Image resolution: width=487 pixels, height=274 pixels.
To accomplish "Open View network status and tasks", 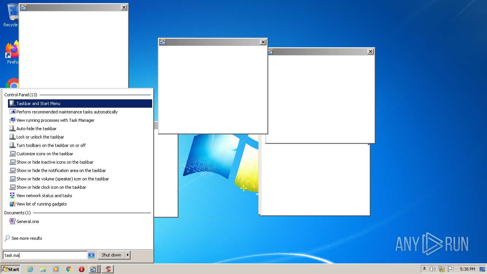I will pos(80,196).
